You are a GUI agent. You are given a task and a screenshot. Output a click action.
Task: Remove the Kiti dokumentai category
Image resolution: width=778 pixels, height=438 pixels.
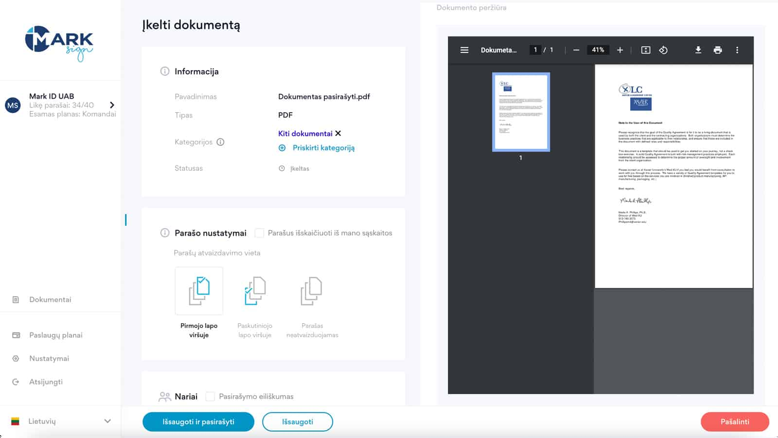(x=338, y=133)
